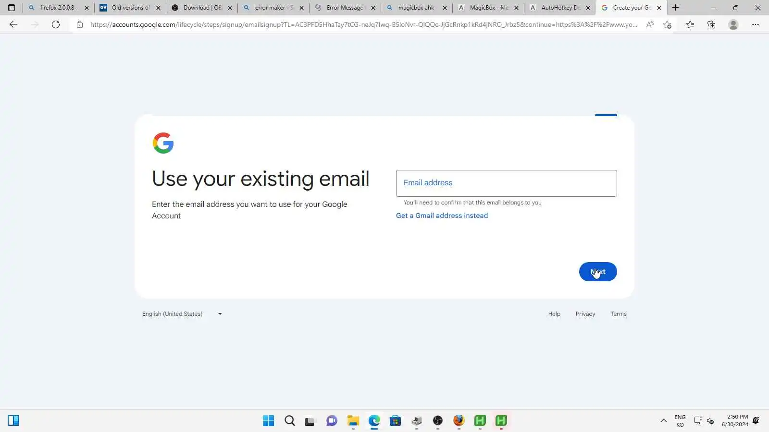Close the Download | OB tab

[x=230, y=8]
